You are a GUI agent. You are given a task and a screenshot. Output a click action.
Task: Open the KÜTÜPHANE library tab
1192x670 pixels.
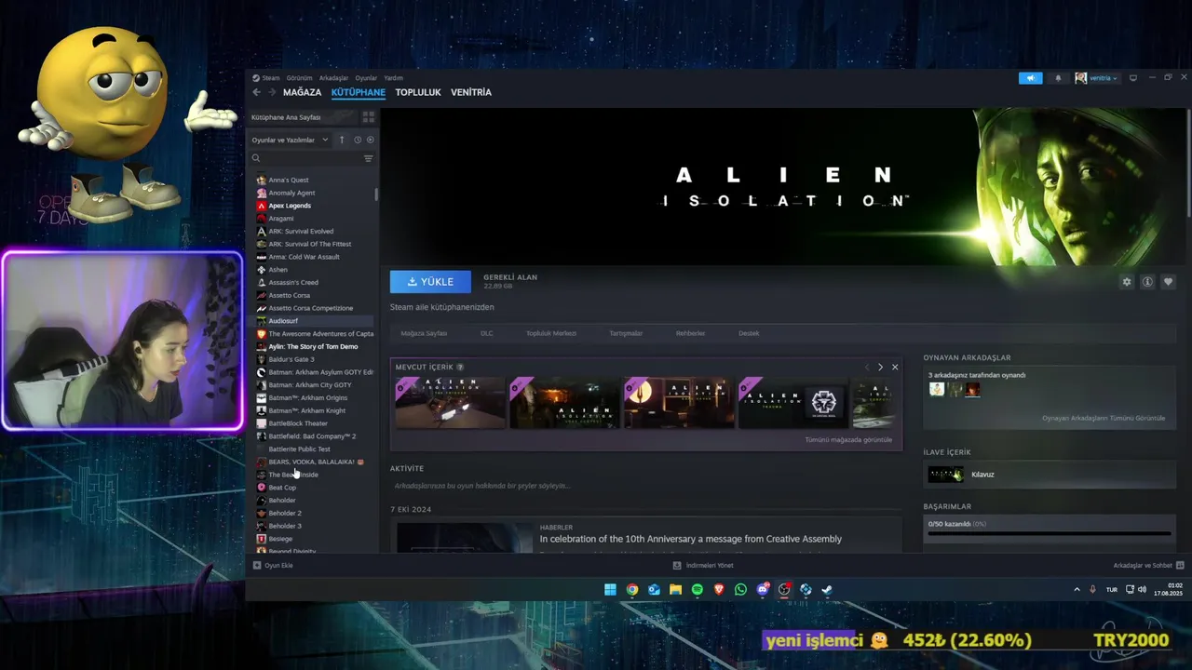[x=359, y=92]
